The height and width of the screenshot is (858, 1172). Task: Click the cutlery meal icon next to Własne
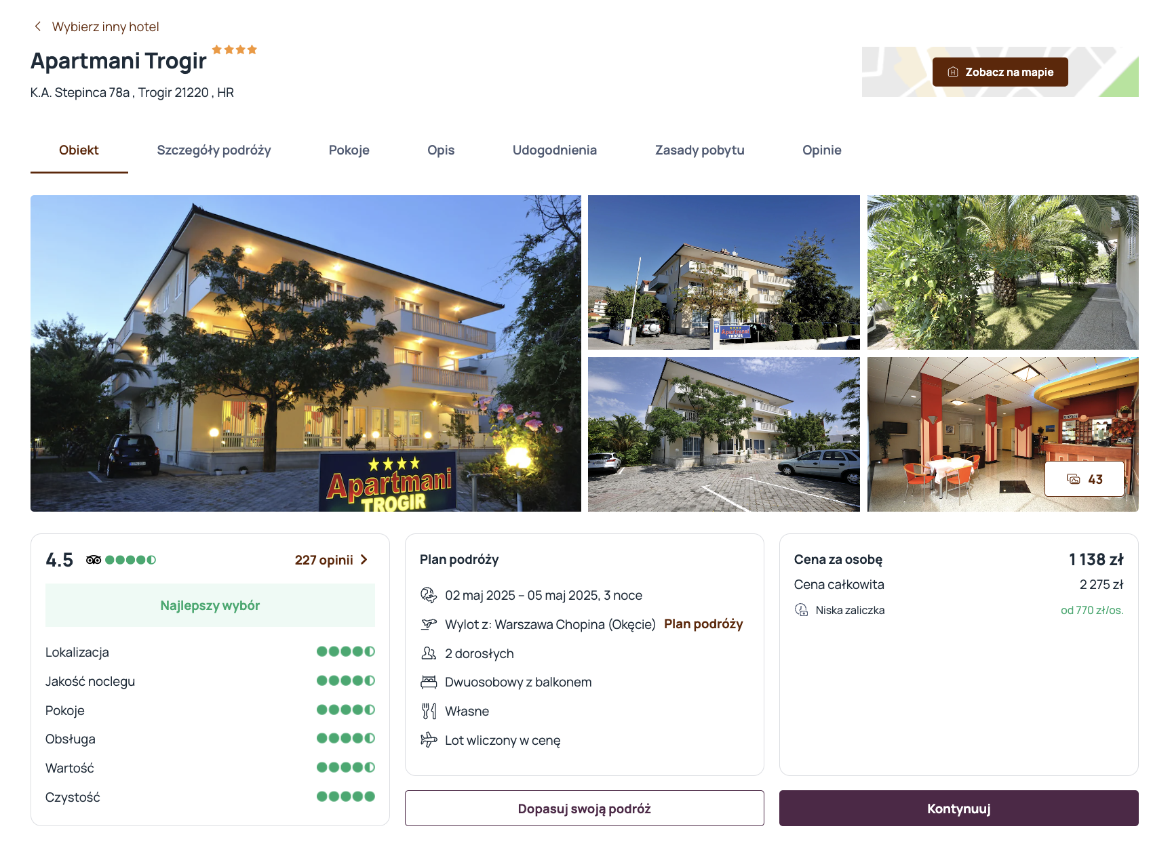[429, 711]
